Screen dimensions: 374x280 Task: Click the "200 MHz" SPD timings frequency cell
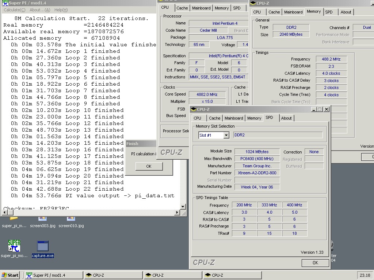click(244, 205)
